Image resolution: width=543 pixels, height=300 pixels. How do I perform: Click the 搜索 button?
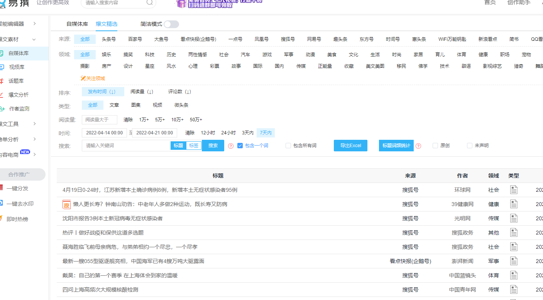tap(213, 146)
